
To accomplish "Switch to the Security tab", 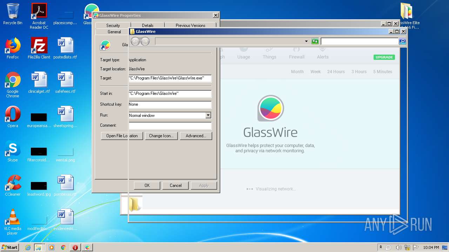I will pos(113,25).
